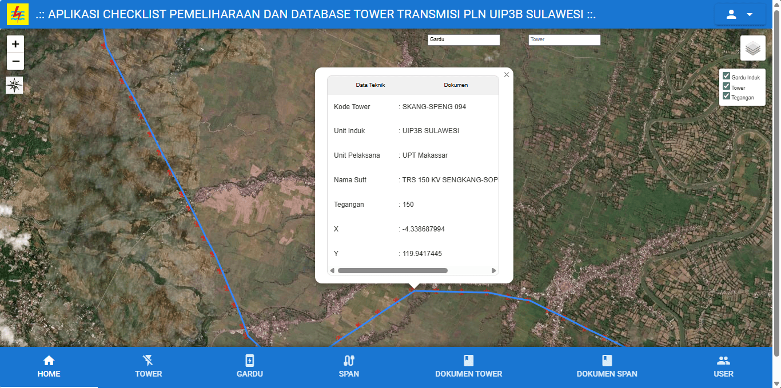The width and height of the screenshot is (781, 388).
Task: Click the Tegangan value '150'
Action: pyautogui.click(x=408, y=205)
